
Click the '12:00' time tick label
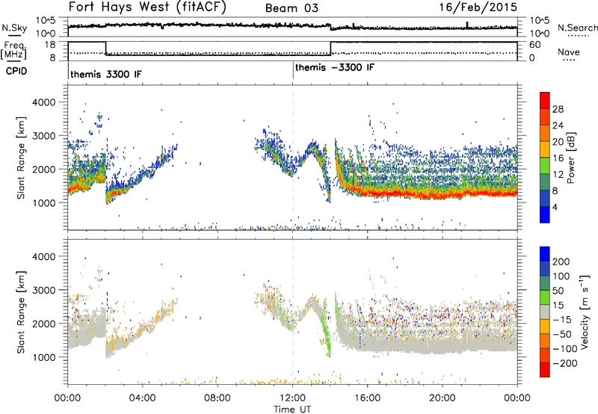(x=292, y=398)
